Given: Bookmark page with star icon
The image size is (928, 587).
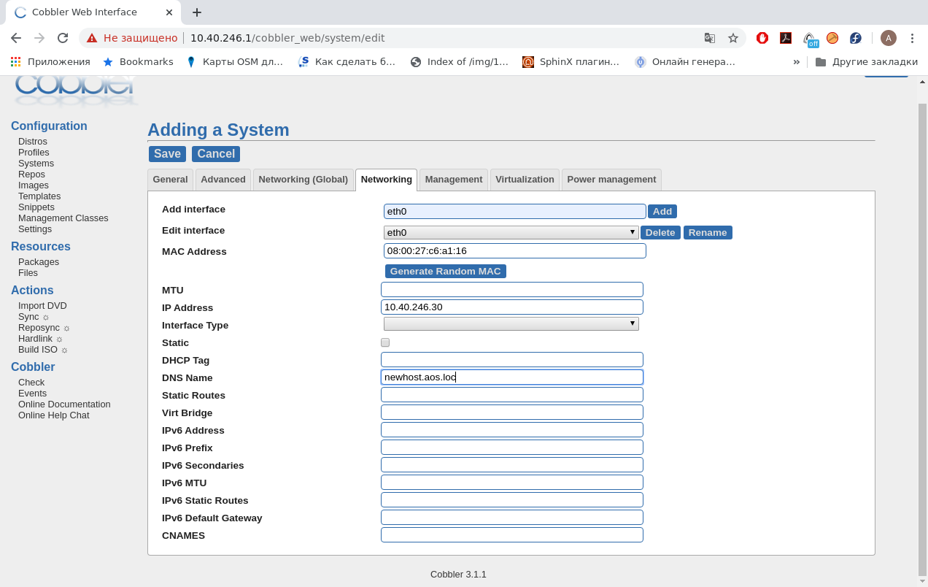Looking at the screenshot, I should [x=733, y=38].
